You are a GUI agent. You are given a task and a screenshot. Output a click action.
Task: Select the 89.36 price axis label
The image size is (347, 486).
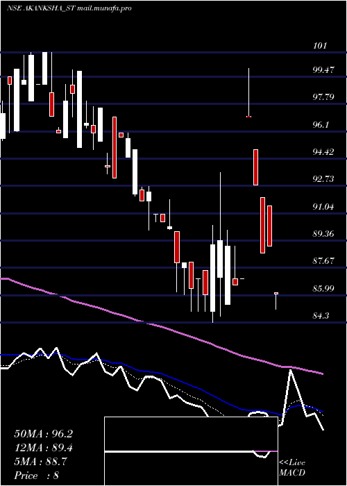(323, 234)
